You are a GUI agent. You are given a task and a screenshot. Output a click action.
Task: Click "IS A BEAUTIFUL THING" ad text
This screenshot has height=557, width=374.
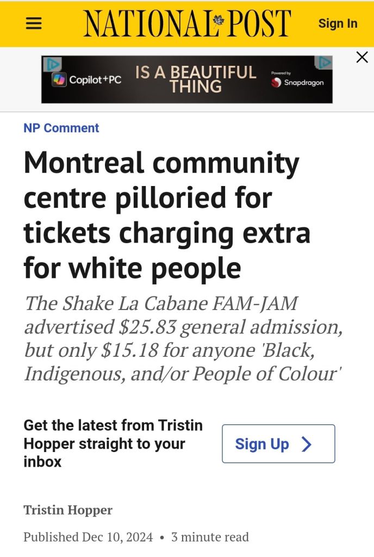point(195,79)
